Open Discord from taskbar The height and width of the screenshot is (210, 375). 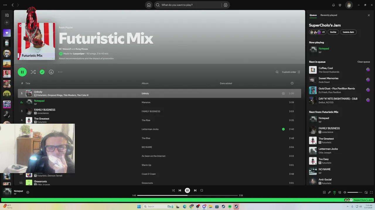(x=204, y=206)
